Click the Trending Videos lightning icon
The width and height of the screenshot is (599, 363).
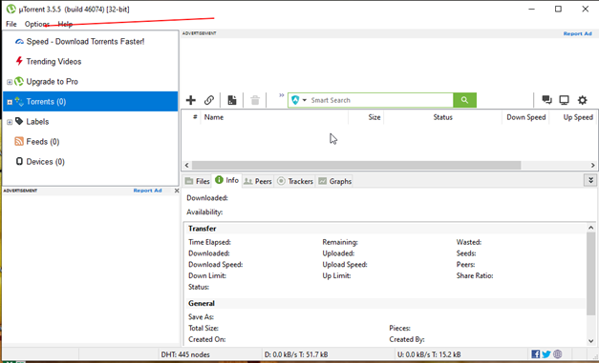tap(19, 61)
